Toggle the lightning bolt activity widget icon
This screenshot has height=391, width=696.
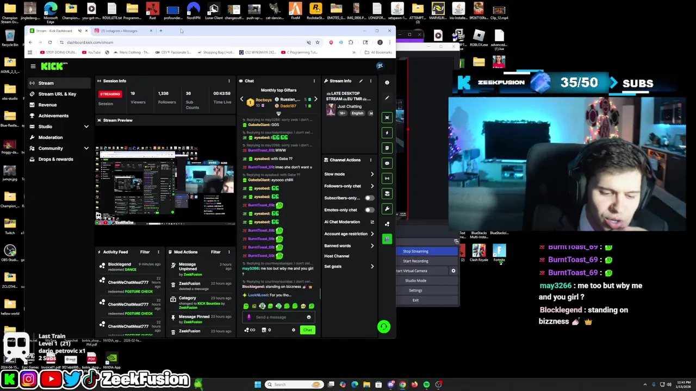pos(387,133)
